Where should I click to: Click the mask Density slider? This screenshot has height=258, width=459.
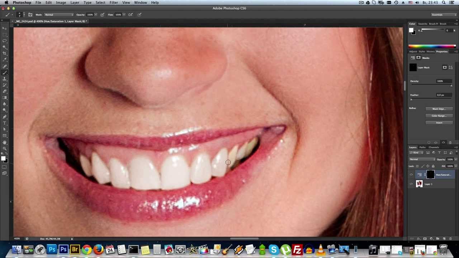(431, 86)
